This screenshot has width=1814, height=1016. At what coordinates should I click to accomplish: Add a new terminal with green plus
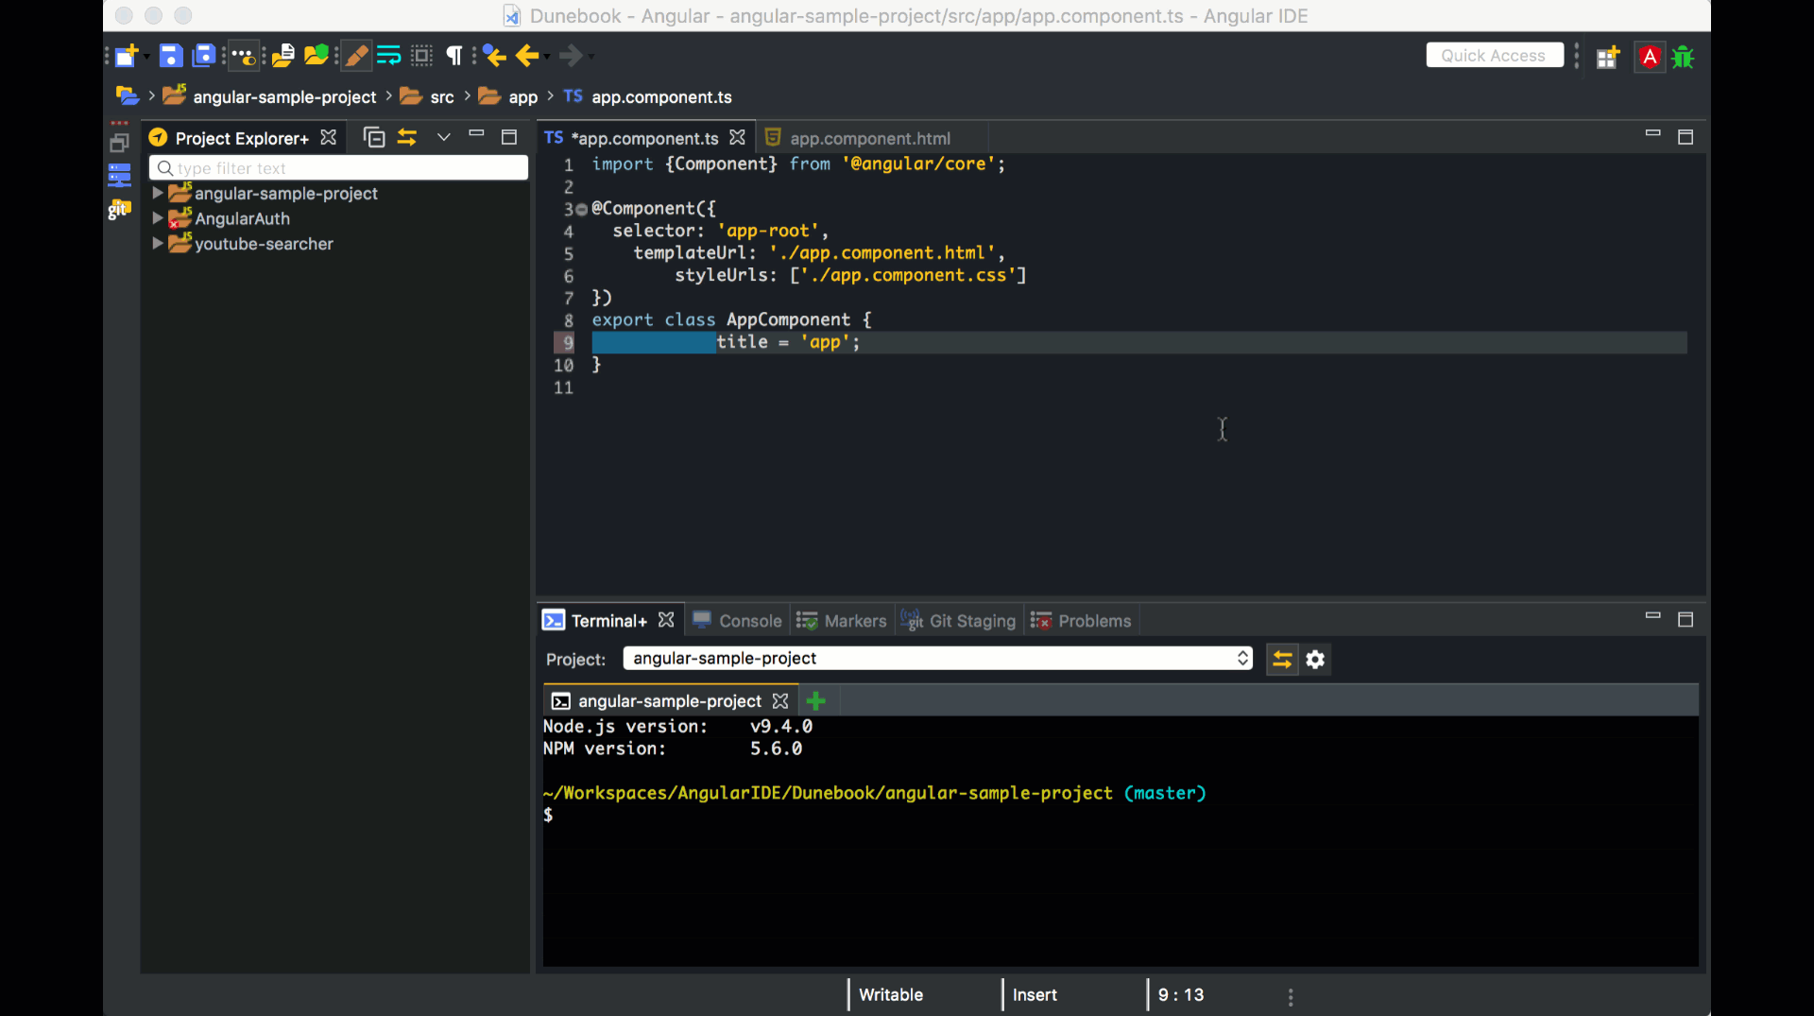pyautogui.click(x=816, y=701)
